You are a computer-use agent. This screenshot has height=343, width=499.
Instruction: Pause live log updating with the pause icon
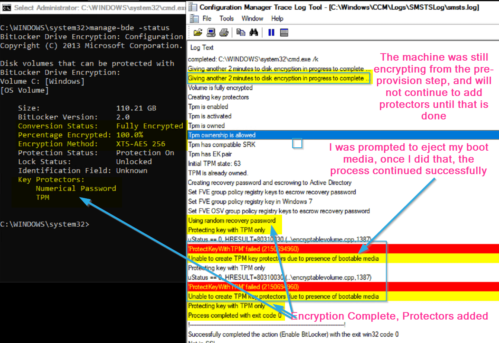point(271,32)
